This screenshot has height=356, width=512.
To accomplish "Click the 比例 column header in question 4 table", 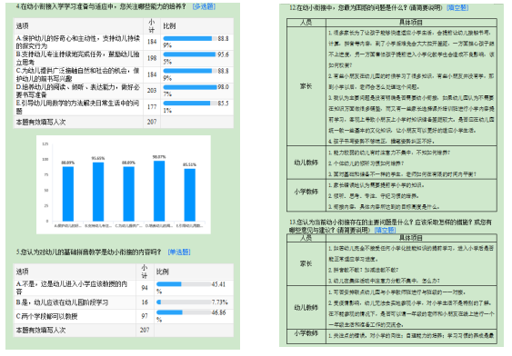I will coord(169,26).
